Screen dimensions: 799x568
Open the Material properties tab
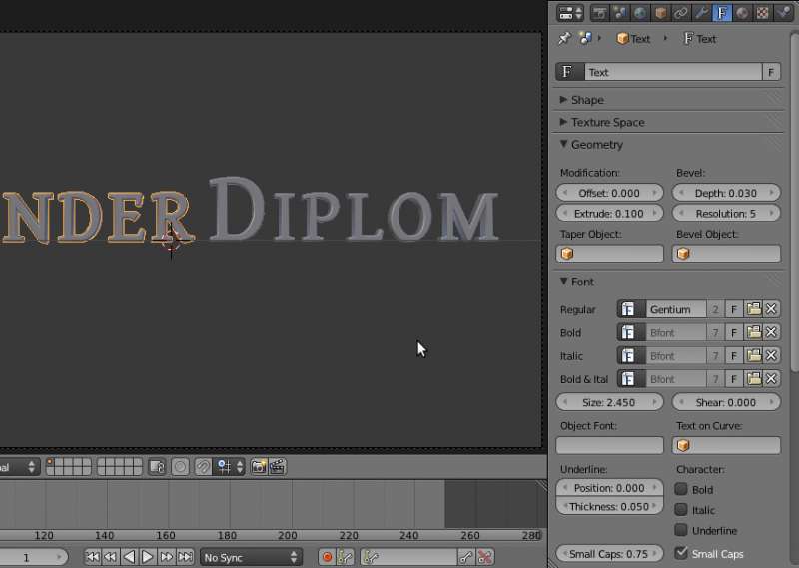tap(742, 13)
